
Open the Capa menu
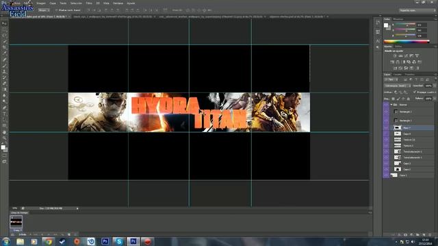pos(53,3)
